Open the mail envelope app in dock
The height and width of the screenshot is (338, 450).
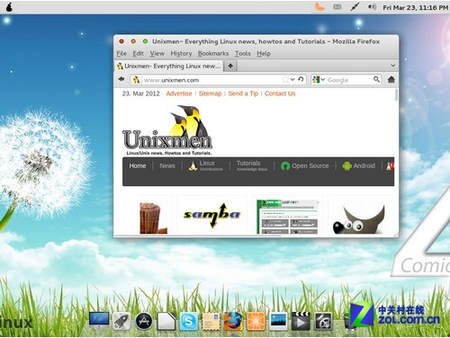coord(211,321)
